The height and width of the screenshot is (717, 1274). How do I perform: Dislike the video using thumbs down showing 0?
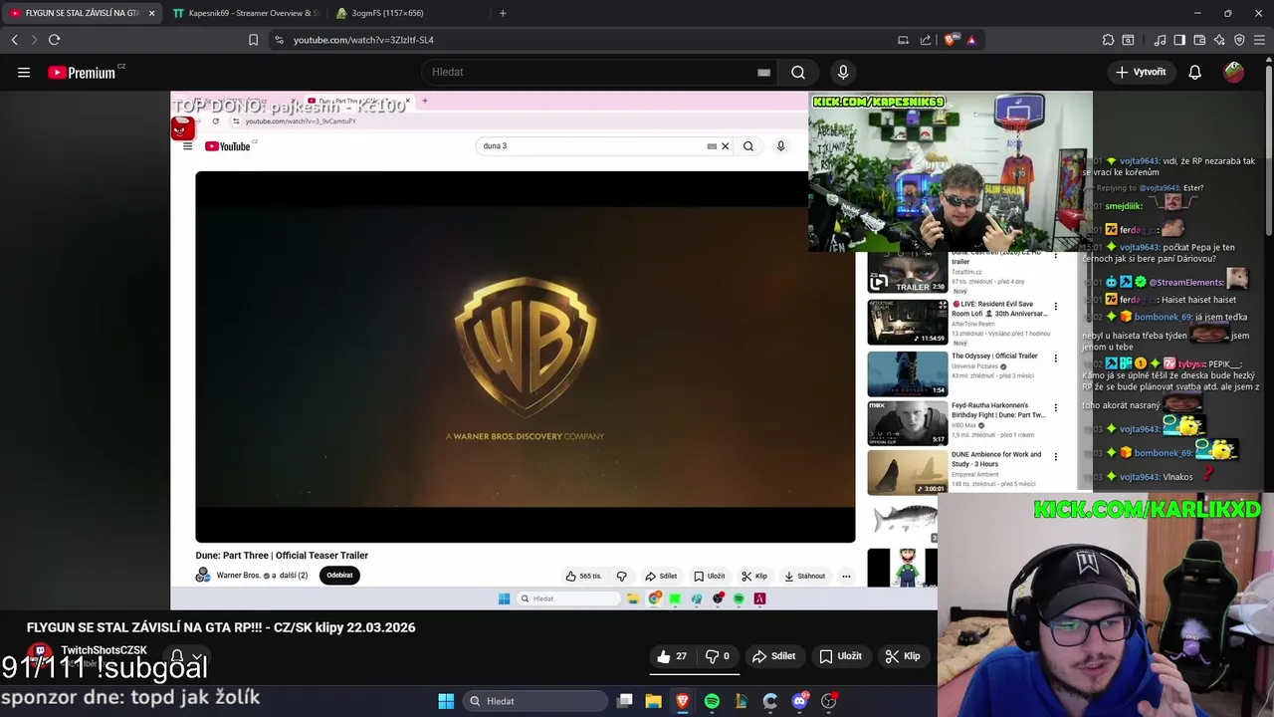tap(719, 656)
